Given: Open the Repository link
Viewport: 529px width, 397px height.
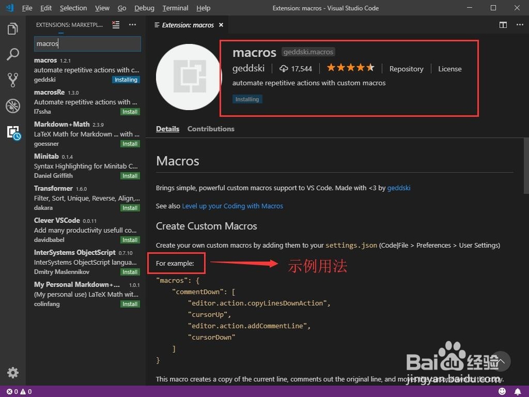Looking at the screenshot, I should [406, 69].
